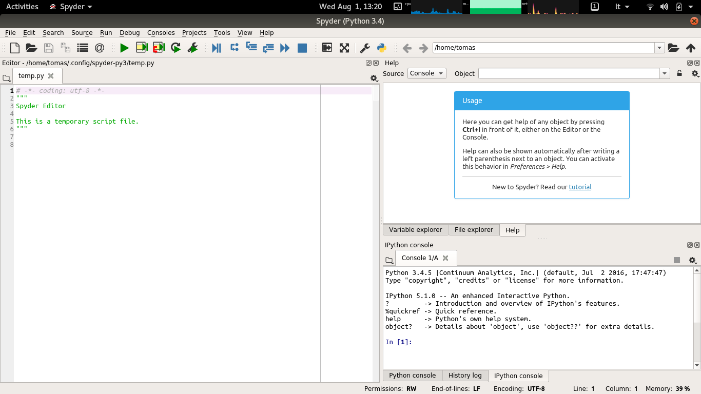Save the current file with the floppy icon
The height and width of the screenshot is (394, 701).
click(x=49, y=48)
